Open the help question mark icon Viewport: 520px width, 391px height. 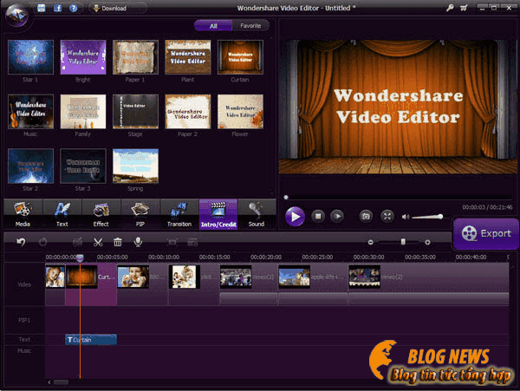click(x=74, y=8)
